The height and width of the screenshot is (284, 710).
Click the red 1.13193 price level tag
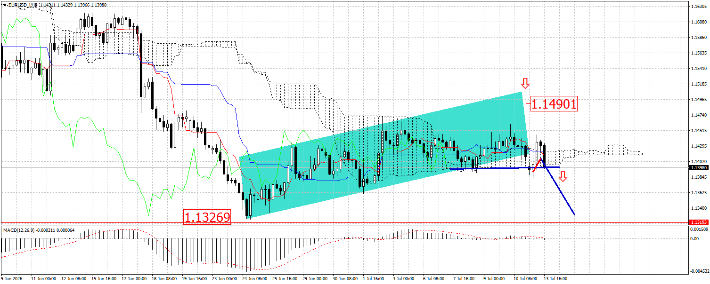click(x=698, y=222)
